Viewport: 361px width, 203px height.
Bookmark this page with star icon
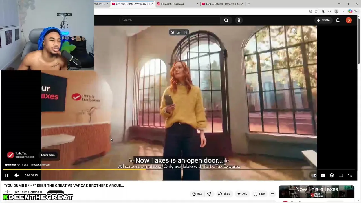tap(316, 11)
